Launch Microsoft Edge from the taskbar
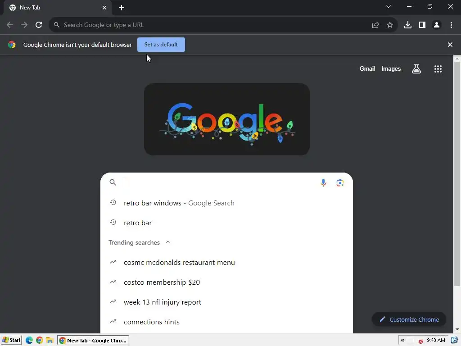Image resolution: width=461 pixels, height=346 pixels. click(x=29, y=341)
